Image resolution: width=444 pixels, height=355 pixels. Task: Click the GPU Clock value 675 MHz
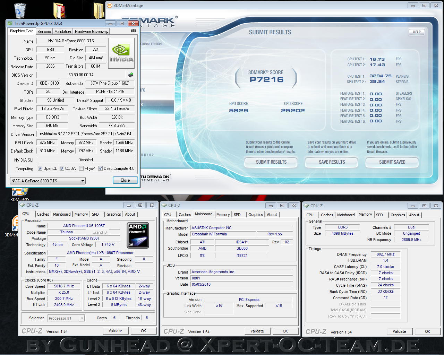47,142
